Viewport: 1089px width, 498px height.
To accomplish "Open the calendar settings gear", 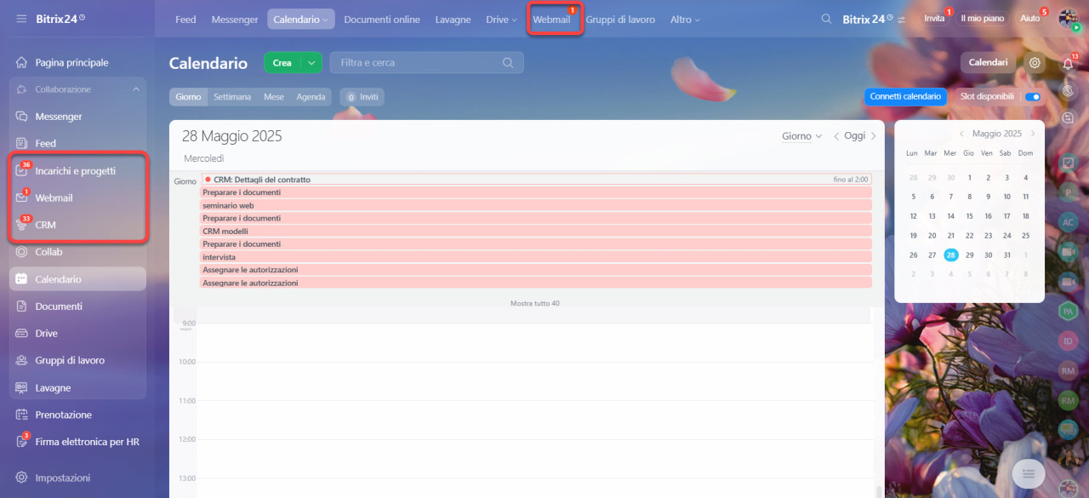I will (x=1035, y=62).
